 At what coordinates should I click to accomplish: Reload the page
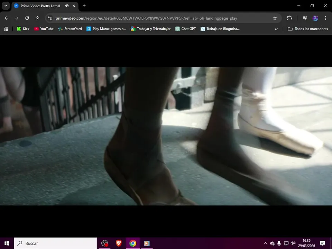pyautogui.click(x=27, y=18)
